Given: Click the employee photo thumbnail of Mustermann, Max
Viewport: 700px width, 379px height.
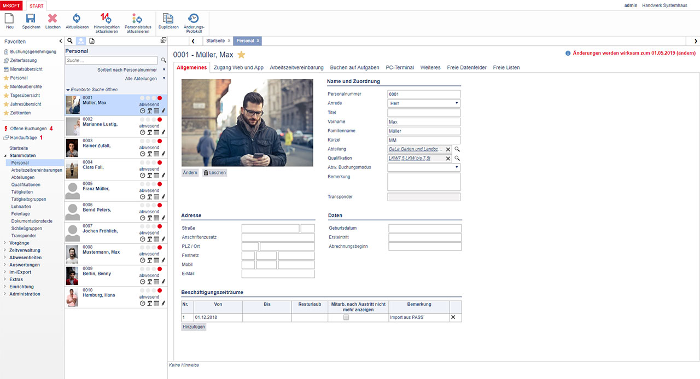Looking at the screenshot, I should click(73, 254).
